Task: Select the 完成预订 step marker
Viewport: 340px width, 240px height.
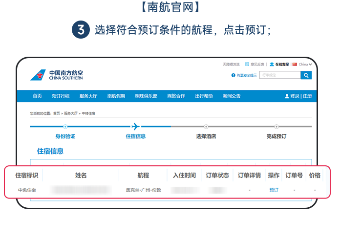Action: 276,127
